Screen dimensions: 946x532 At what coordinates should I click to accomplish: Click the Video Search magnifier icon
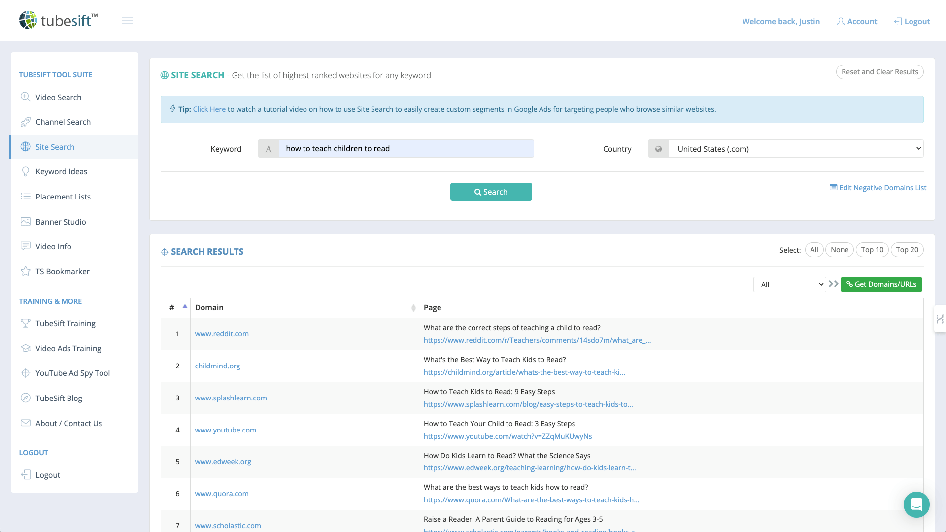(x=25, y=97)
